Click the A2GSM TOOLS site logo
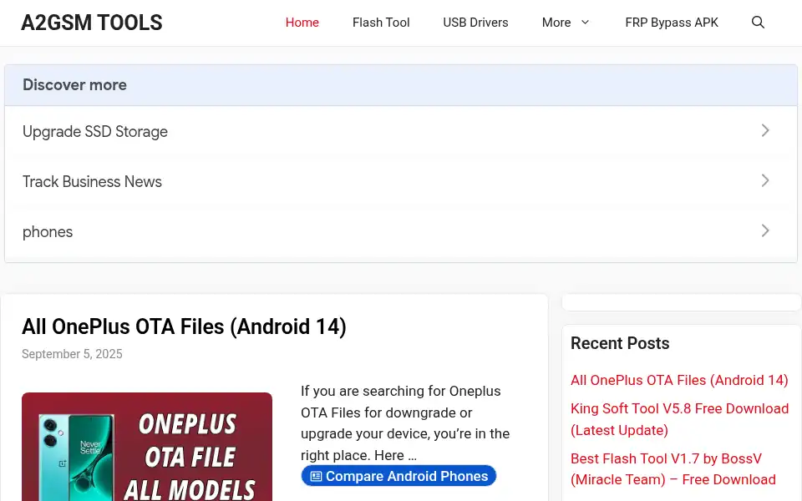The image size is (802, 501). [92, 23]
